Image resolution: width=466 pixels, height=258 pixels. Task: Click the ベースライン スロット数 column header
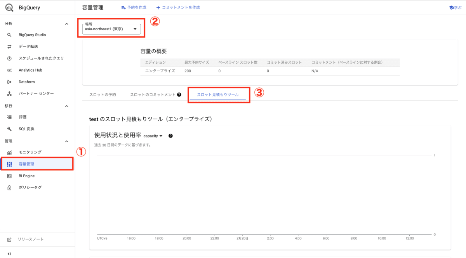(238, 62)
